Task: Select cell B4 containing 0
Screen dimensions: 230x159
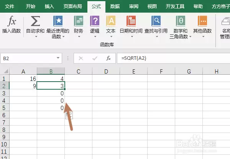Action: tap(51, 100)
